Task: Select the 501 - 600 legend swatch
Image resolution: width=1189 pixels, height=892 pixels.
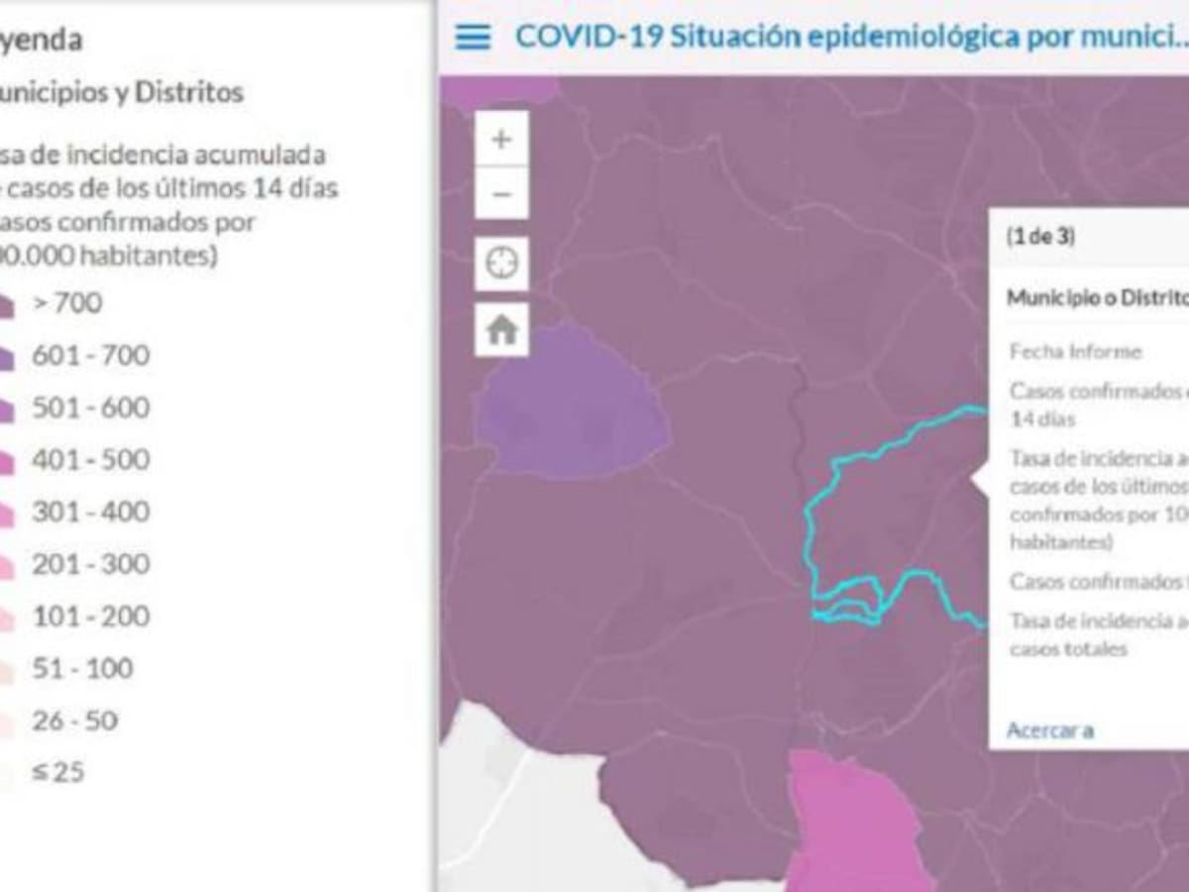Action: (5, 410)
